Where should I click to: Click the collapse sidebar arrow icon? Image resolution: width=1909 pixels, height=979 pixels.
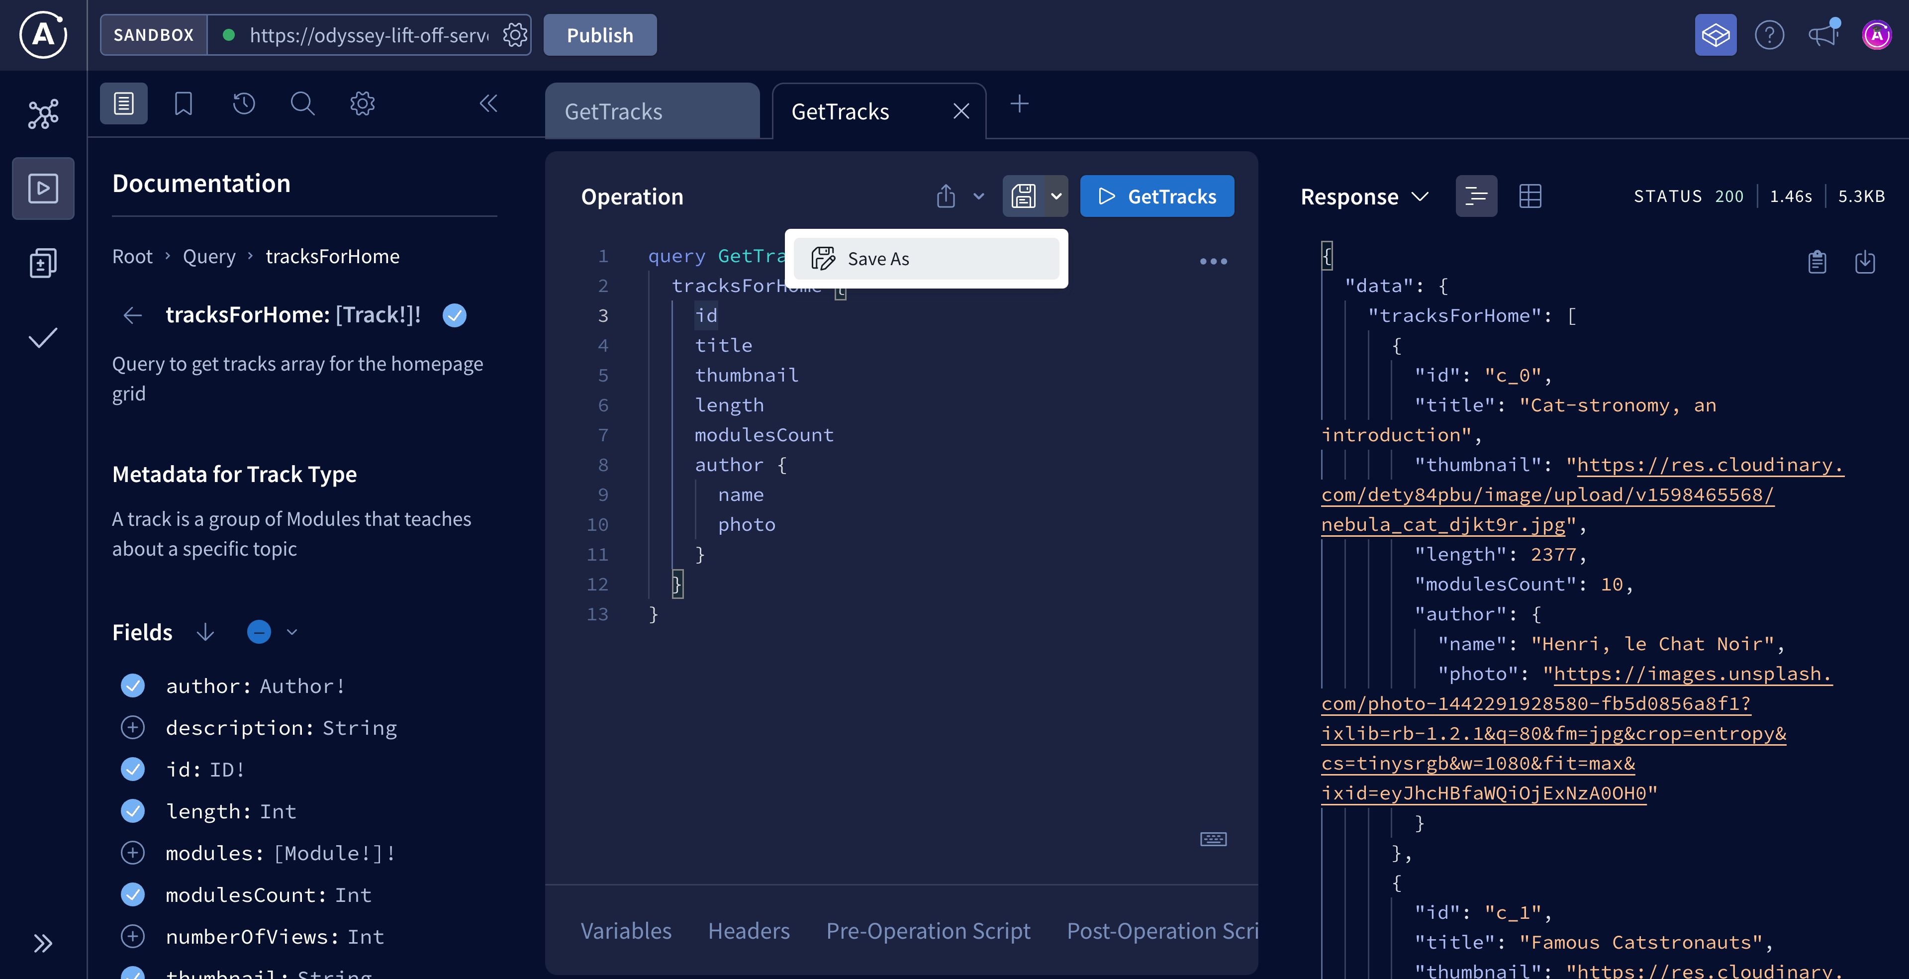pos(488,102)
